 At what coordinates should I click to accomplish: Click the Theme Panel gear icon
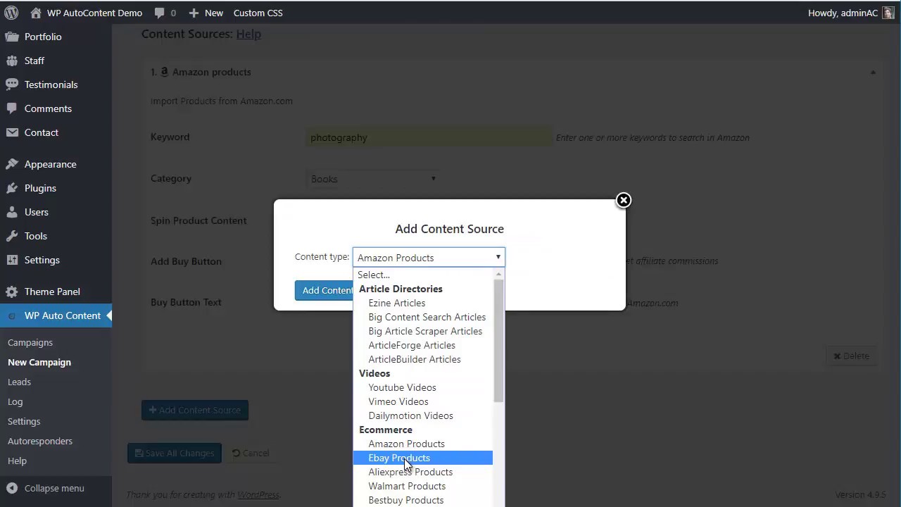(x=12, y=292)
